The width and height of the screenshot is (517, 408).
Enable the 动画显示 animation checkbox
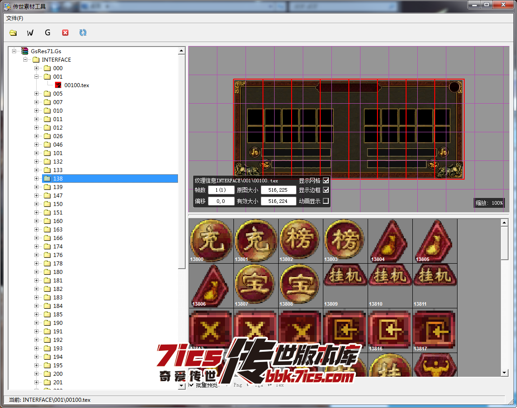tap(326, 201)
